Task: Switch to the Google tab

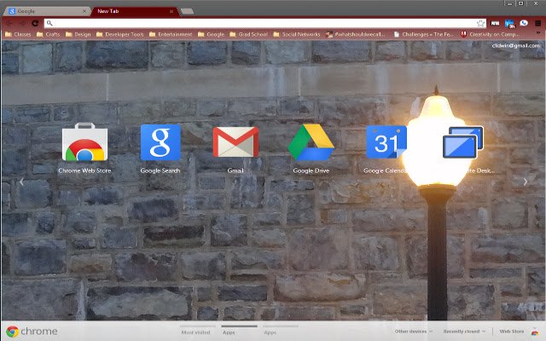Action: (46, 11)
